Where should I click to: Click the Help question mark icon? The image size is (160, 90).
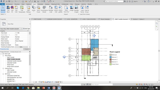148,1
